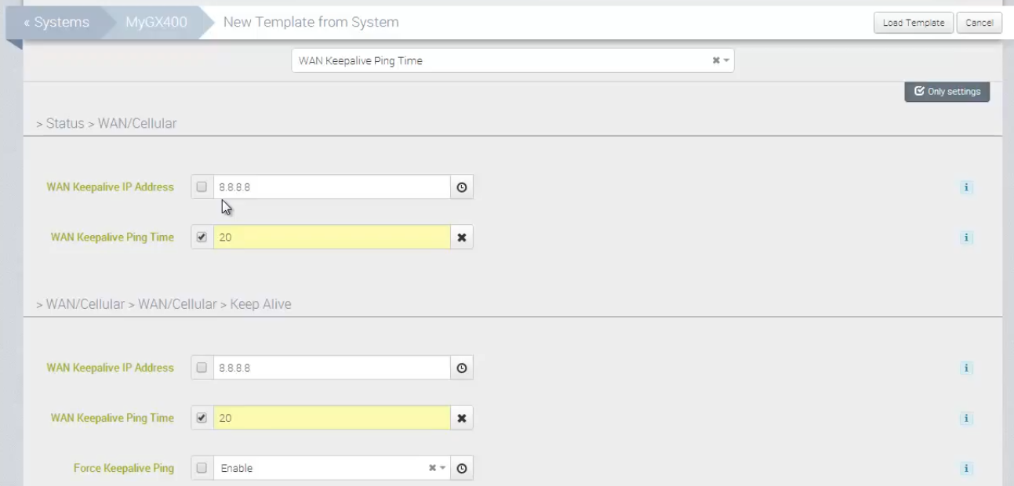Click X icon beside Keep Alive WAN Keepalive Ping Time
1014x486 pixels.
462,419
